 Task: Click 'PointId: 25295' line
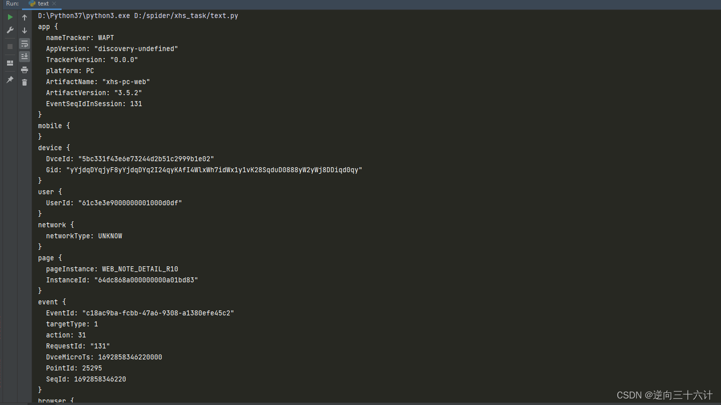coord(74,368)
